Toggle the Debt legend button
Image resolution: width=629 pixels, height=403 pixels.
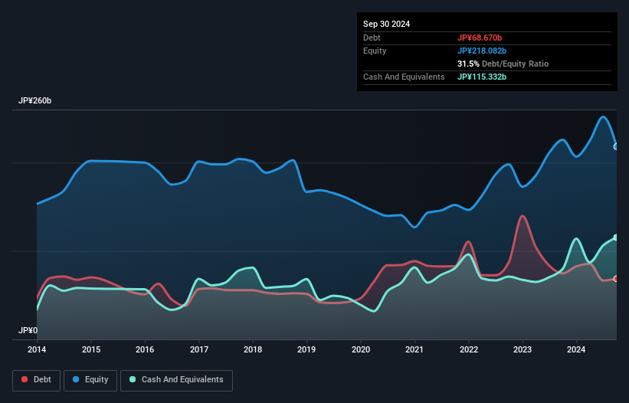pos(37,380)
